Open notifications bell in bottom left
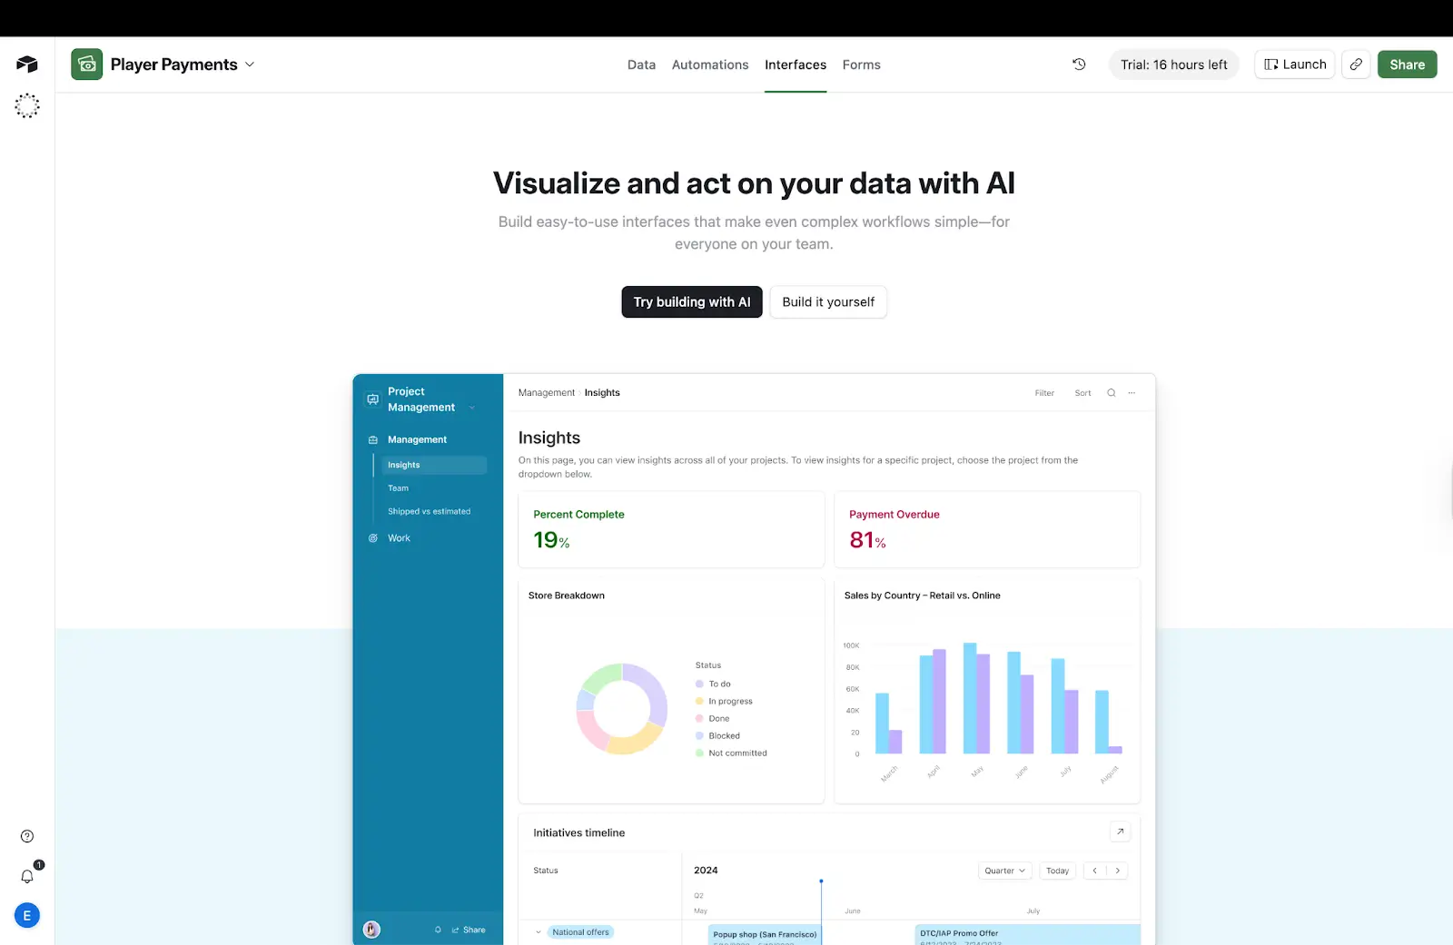Viewport: 1453px width, 945px height. point(26,875)
